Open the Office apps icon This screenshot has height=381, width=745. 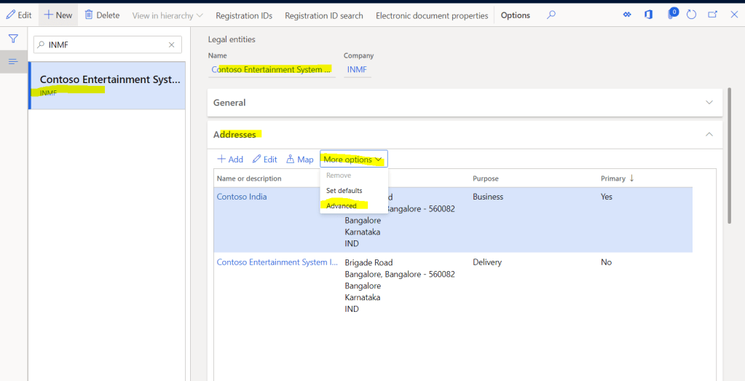click(x=648, y=15)
